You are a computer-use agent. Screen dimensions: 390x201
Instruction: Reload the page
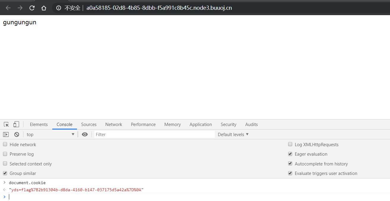pos(32,8)
